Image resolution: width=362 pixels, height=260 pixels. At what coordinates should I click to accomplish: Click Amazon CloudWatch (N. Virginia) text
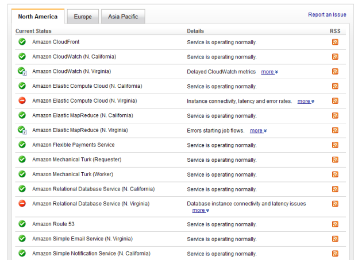(x=72, y=71)
